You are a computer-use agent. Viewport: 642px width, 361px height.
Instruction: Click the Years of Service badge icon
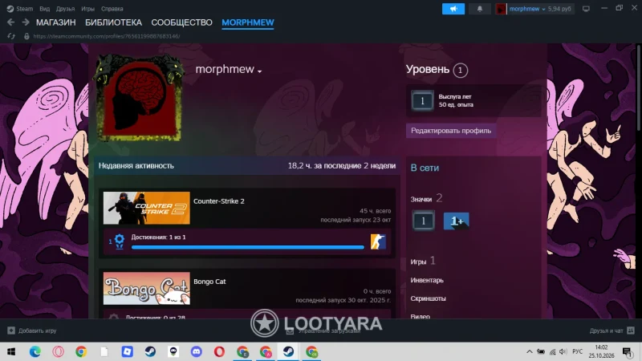(422, 101)
